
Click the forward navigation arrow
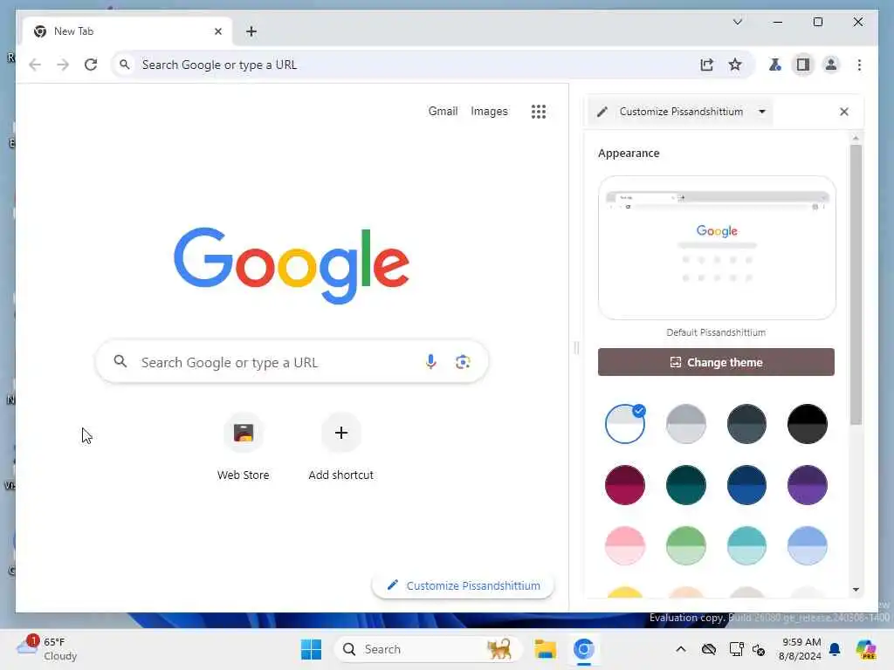pyautogui.click(x=63, y=65)
